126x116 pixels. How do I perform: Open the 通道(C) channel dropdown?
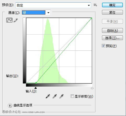tap(36, 12)
